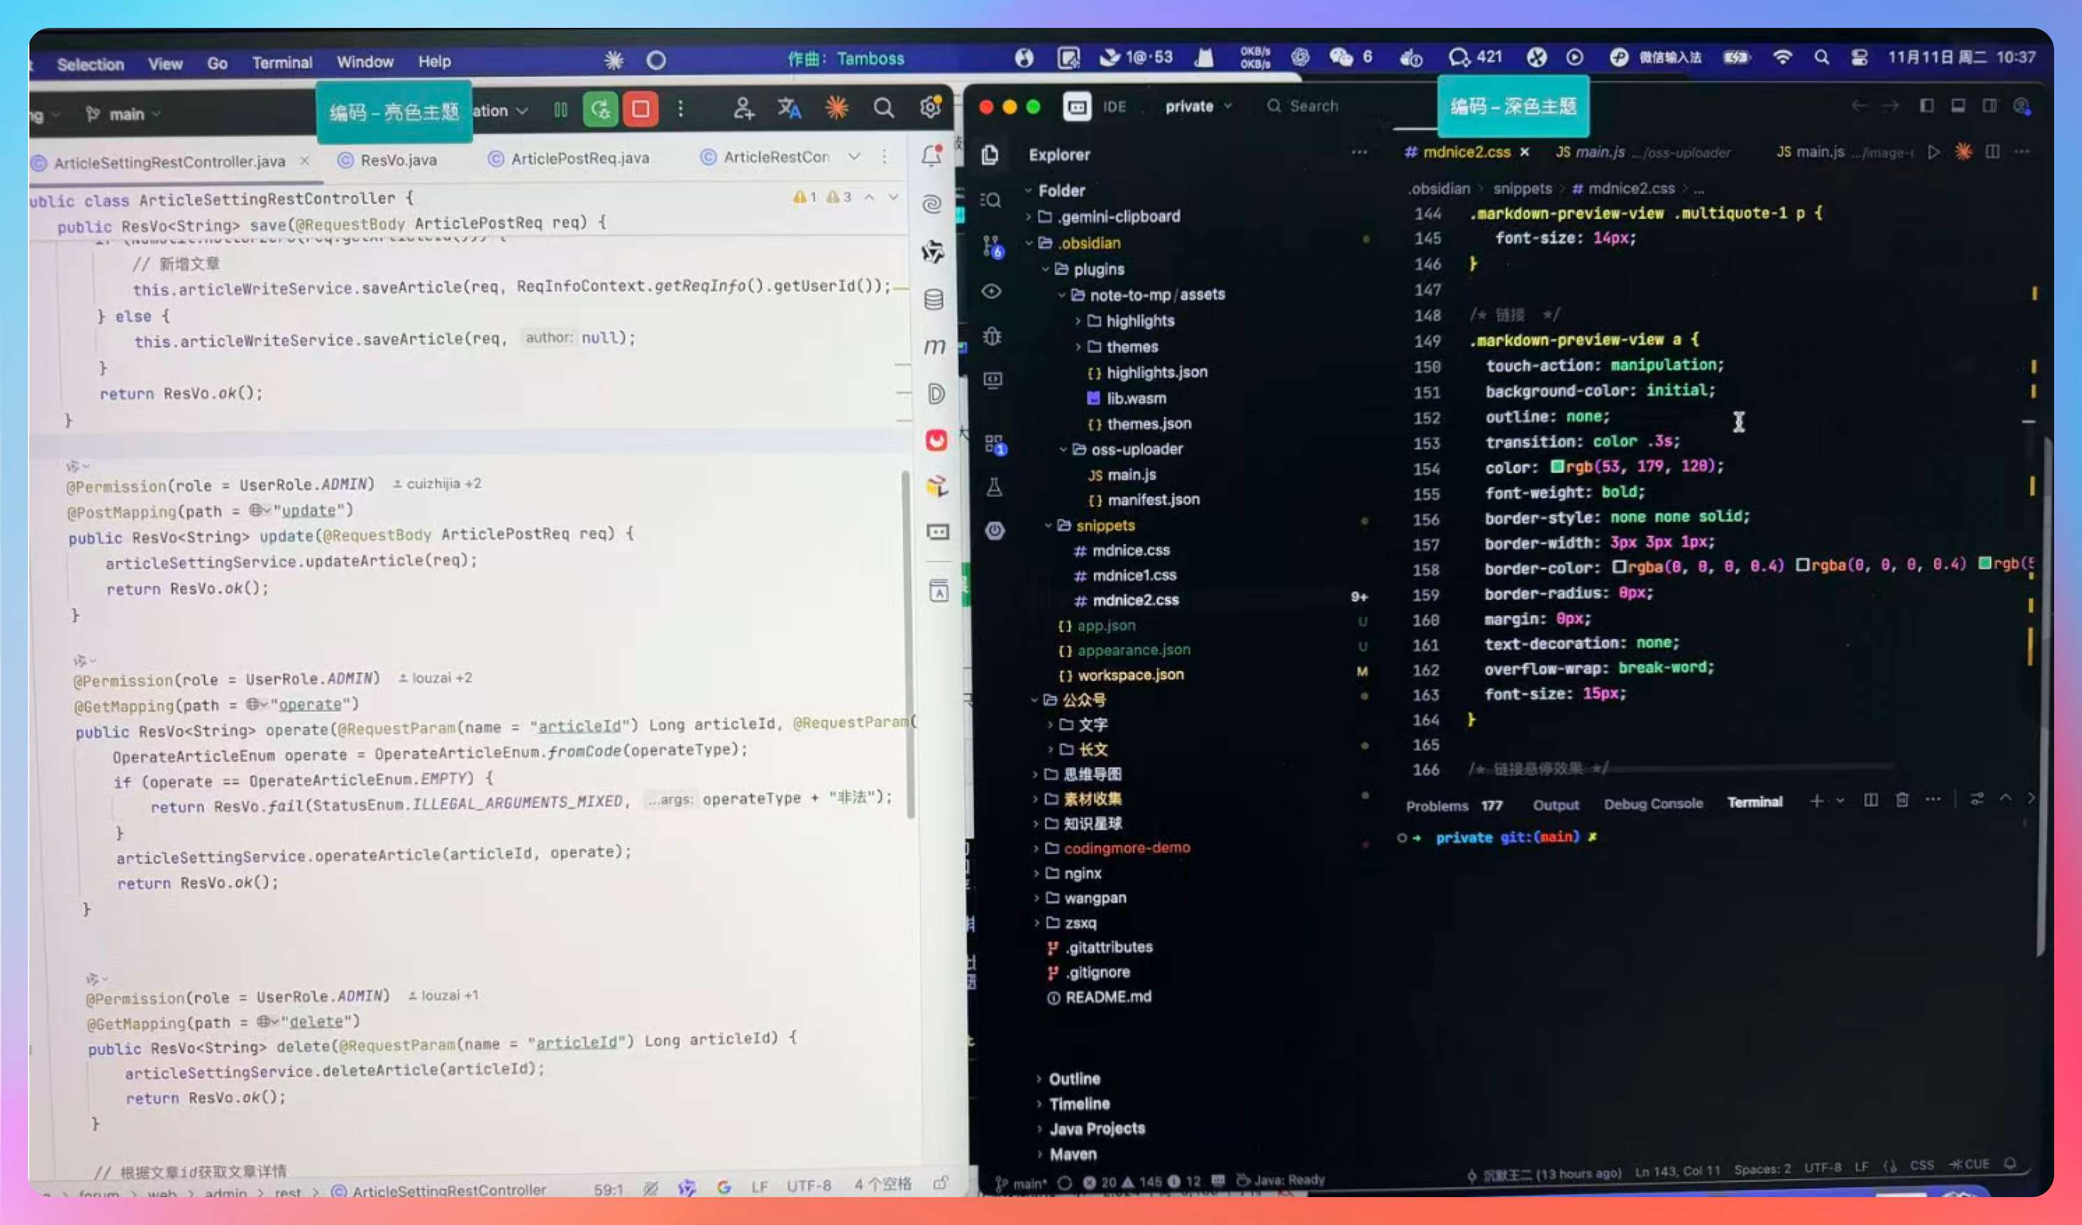Screen dimensions: 2082x1225
Task: Toggle the primary side bar layout button
Action: (1926, 106)
